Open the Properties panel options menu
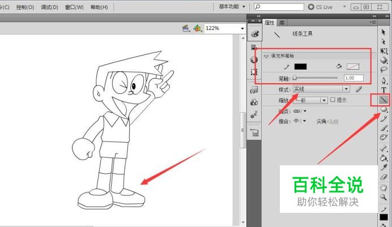 coord(373,23)
